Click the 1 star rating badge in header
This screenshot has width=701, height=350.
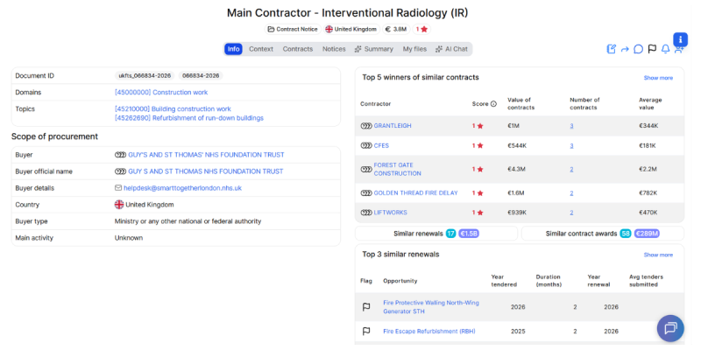pyautogui.click(x=421, y=29)
